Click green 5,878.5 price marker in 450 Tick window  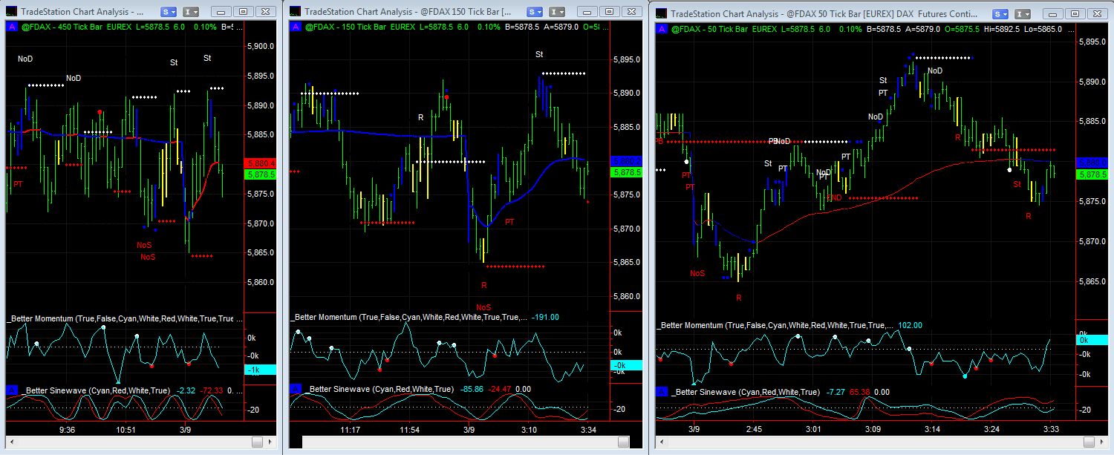260,174
